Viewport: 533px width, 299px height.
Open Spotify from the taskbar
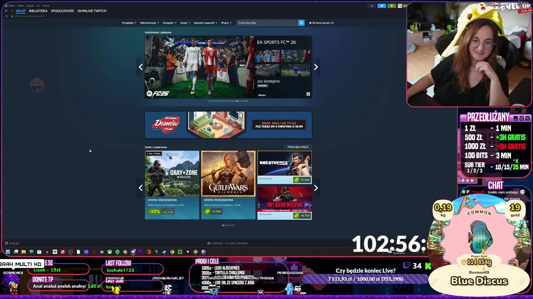[x=117, y=252]
